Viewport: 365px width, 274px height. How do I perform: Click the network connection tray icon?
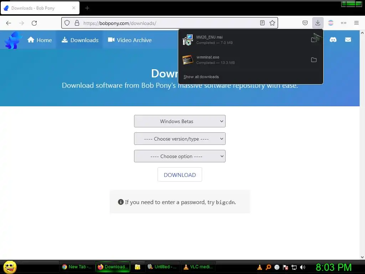294,267
